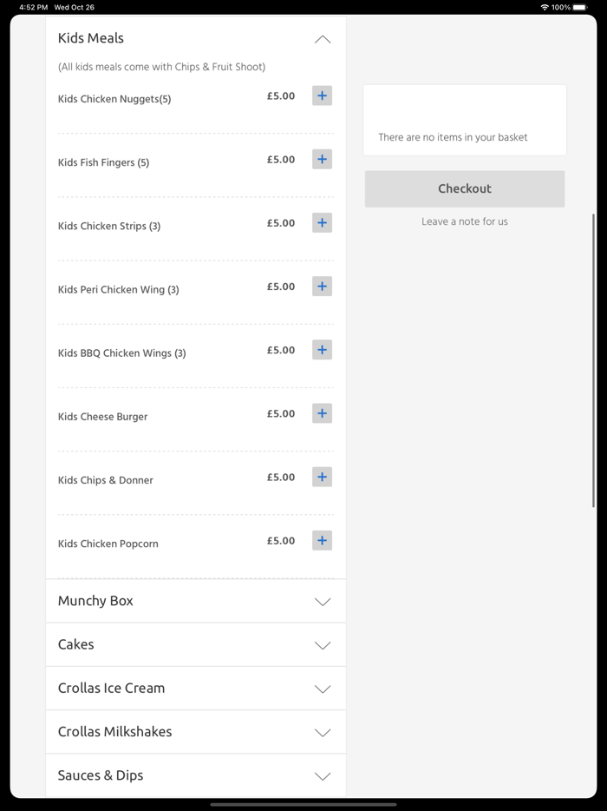Expand the Crollas Milkshakes section
Viewport: 607px width, 811px height.
point(323,732)
